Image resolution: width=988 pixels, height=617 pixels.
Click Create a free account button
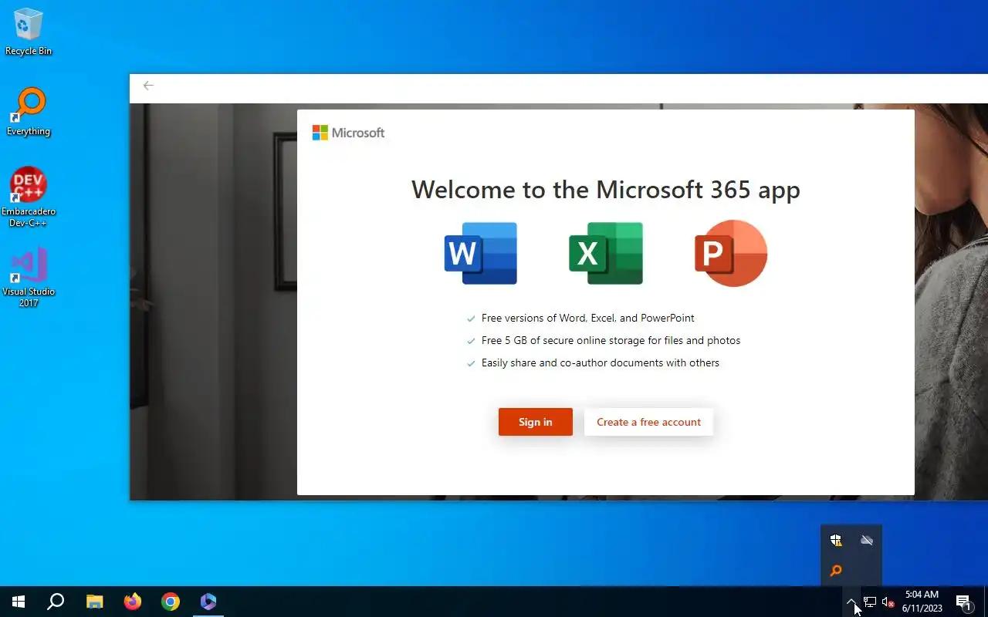click(648, 422)
